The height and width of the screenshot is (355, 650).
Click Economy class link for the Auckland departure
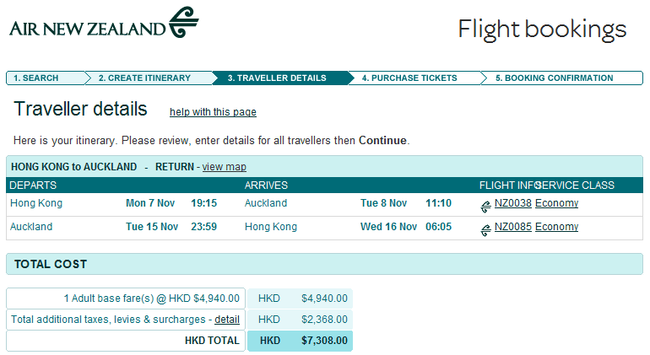[556, 227]
